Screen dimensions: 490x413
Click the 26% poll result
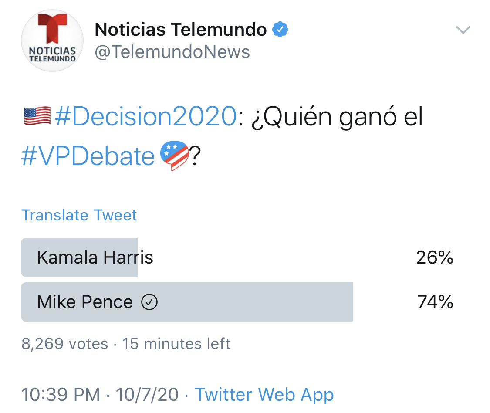pos(435,257)
